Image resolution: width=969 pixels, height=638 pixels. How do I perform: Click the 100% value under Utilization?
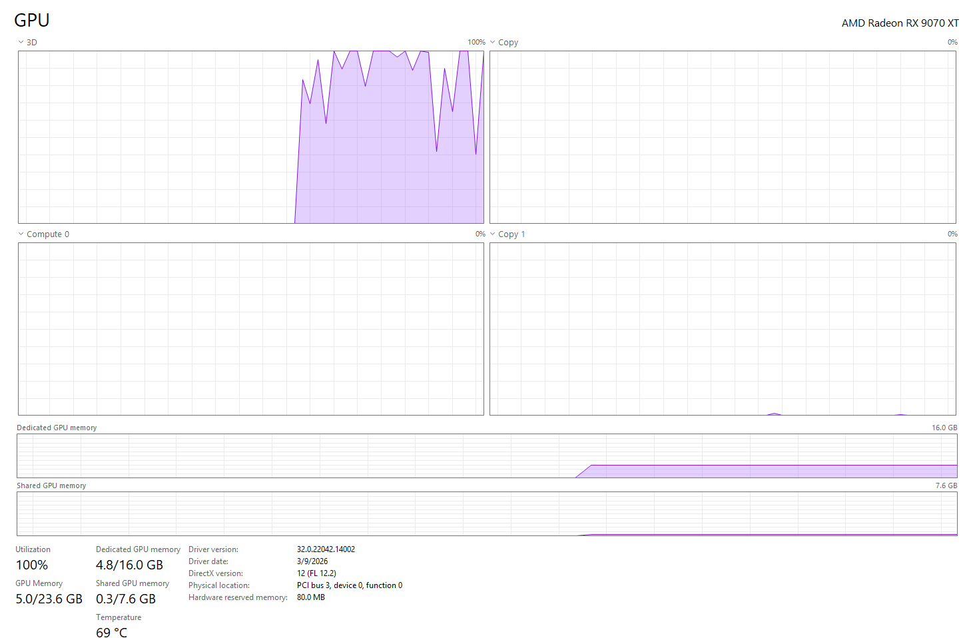pos(32,565)
